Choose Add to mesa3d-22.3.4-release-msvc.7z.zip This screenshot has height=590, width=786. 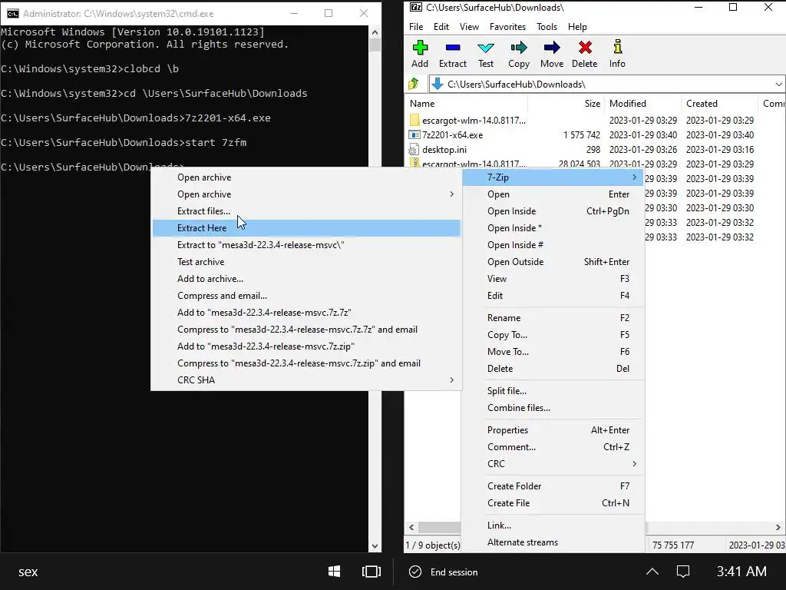tap(305, 346)
